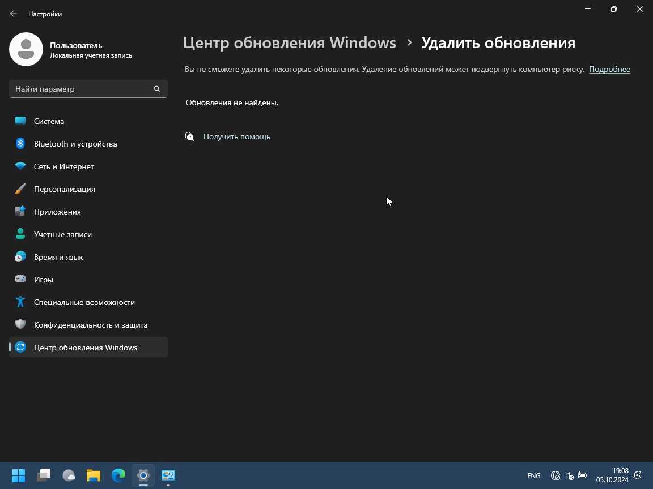Click Получить помощь link

(x=236, y=136)
